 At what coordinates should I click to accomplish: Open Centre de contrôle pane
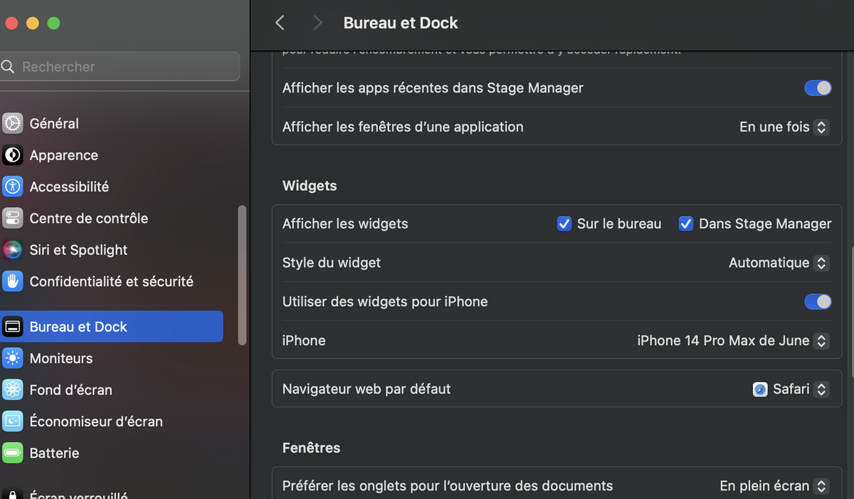pyautogui.click(x=112, y=219)
